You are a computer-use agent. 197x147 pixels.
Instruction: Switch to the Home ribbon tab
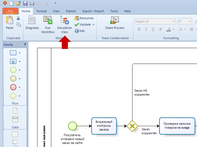click(x=26, y=11)
